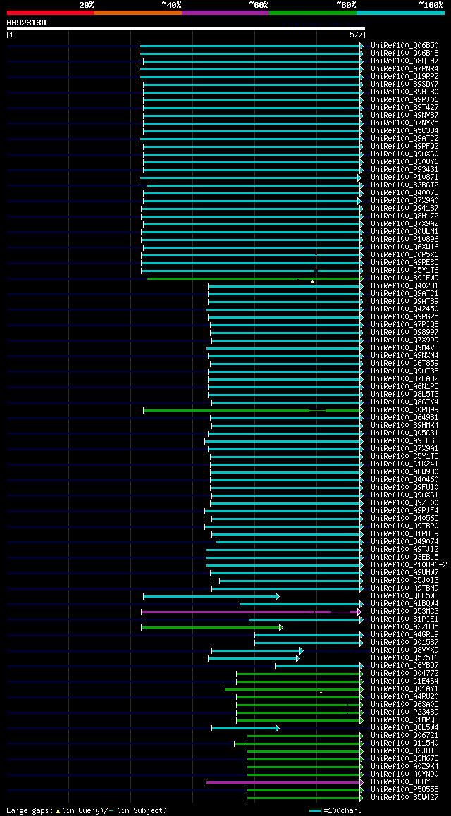Open UniRef100_Q8VYX9 label
451x816 pixels.
point(404,650)
